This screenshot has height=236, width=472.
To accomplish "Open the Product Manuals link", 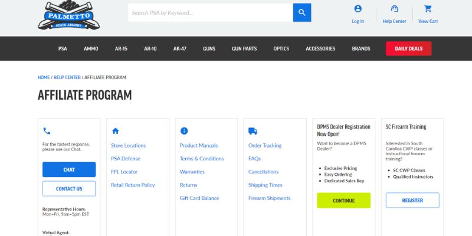I will pos(199,145).
